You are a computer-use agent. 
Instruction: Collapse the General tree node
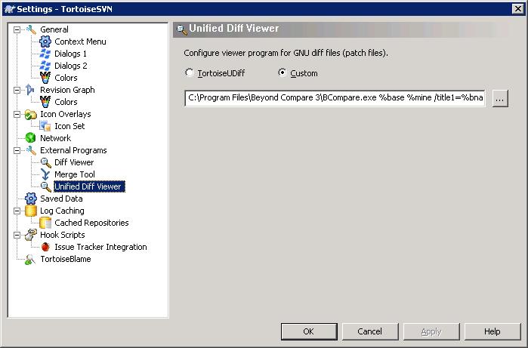(x=17, y=29)
